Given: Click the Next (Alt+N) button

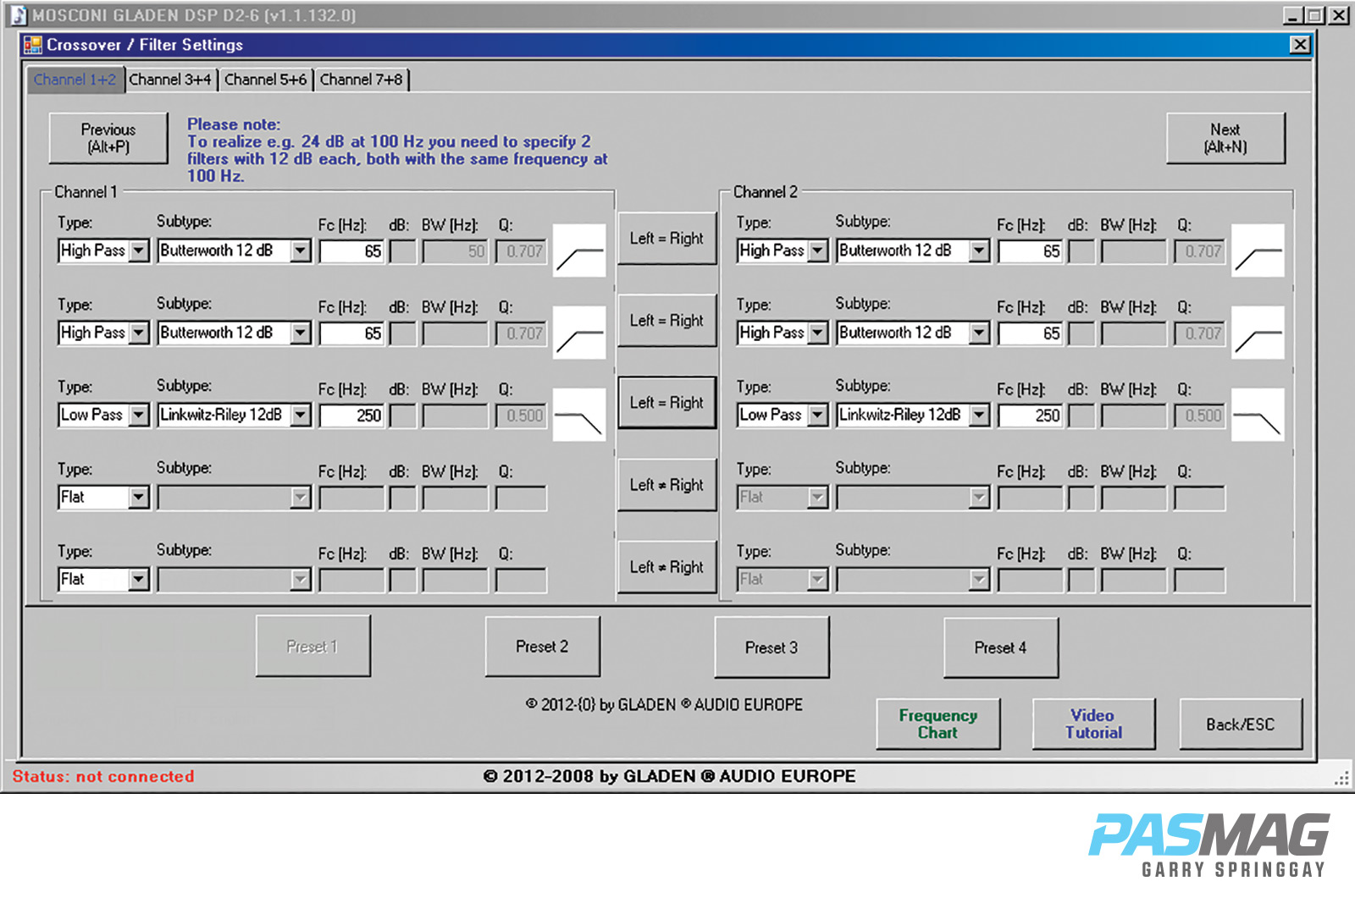Looking at the screenshot, I should tap(1225, 138).
